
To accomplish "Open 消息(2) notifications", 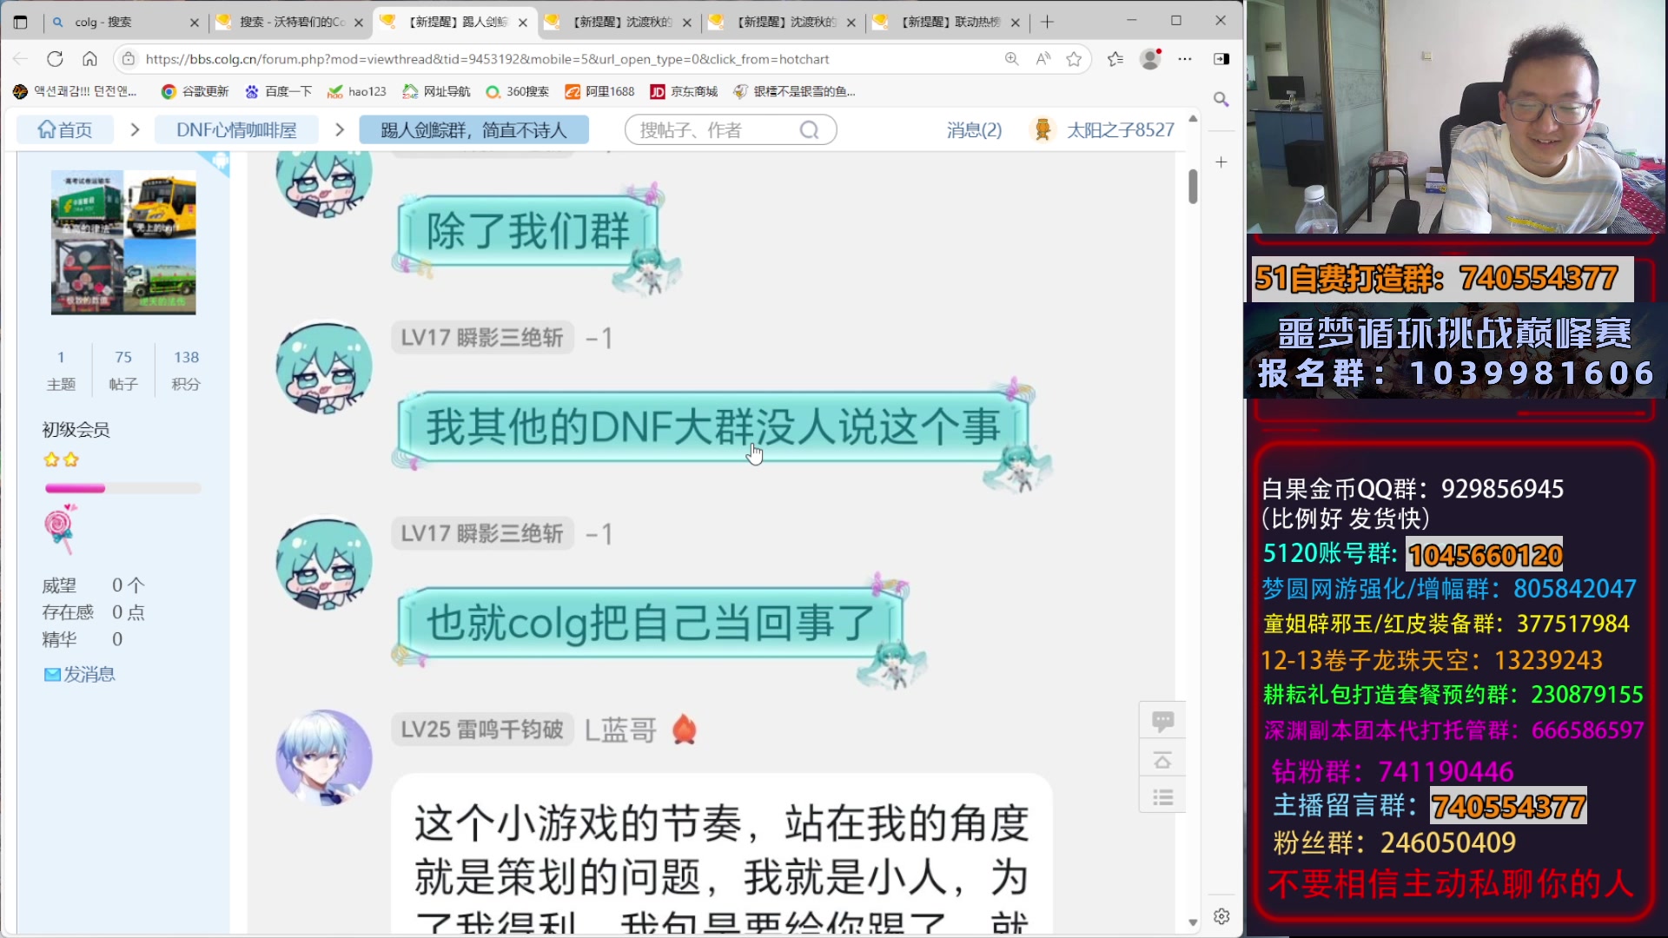I will coord(974,130).
